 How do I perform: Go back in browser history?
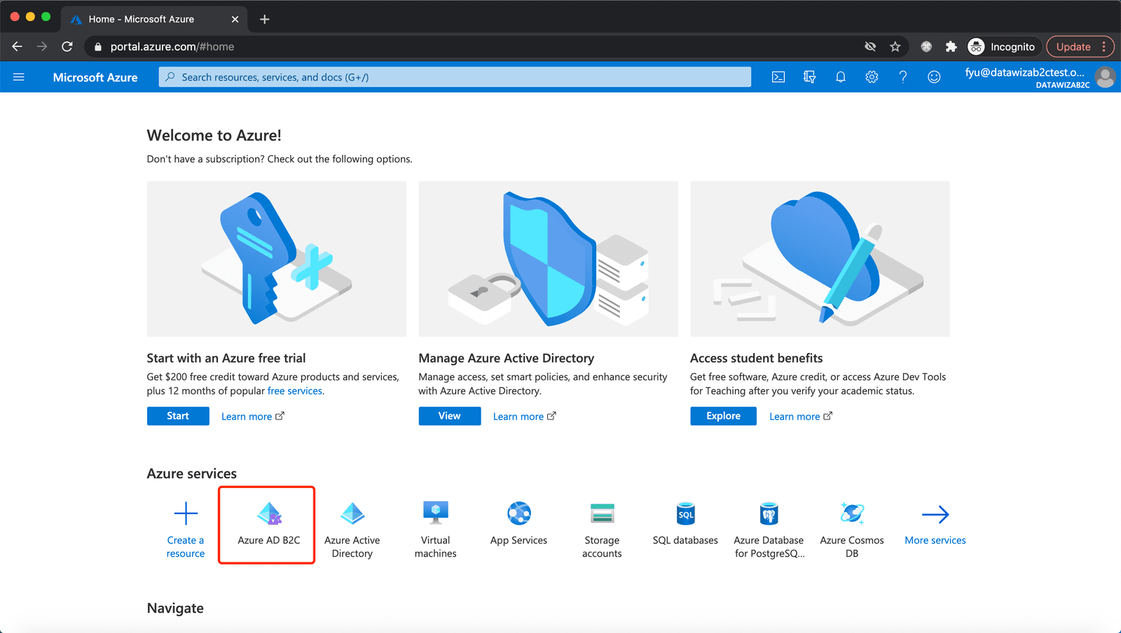(18, 46)
